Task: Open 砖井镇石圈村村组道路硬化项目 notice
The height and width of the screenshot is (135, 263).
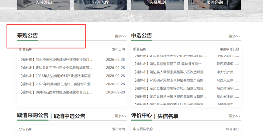Action: click(x=56, y=92)
